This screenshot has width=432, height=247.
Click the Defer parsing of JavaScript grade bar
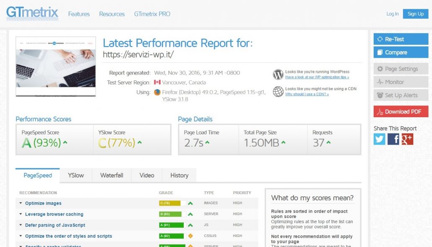click(x=172, y=225)
